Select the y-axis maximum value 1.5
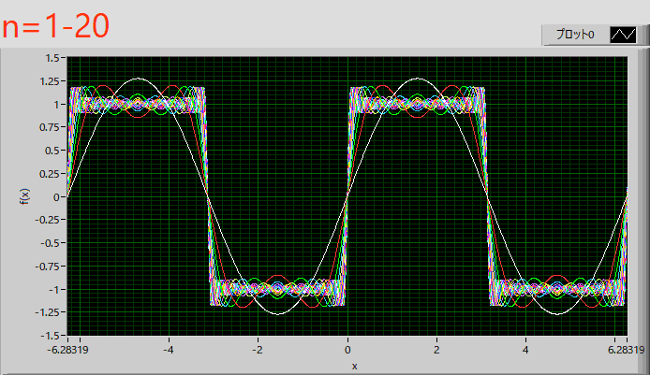This screenshot has height=375, width=650. pyautogui.click(x=52, y=58)
